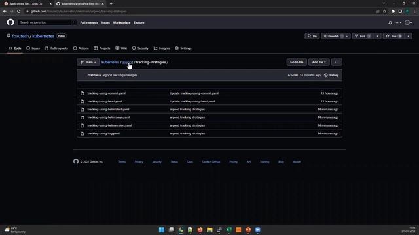Open the plus create-new menu
419x235 pixels.
pos(399,23)
